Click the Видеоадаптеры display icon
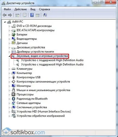 pos(14,39)
